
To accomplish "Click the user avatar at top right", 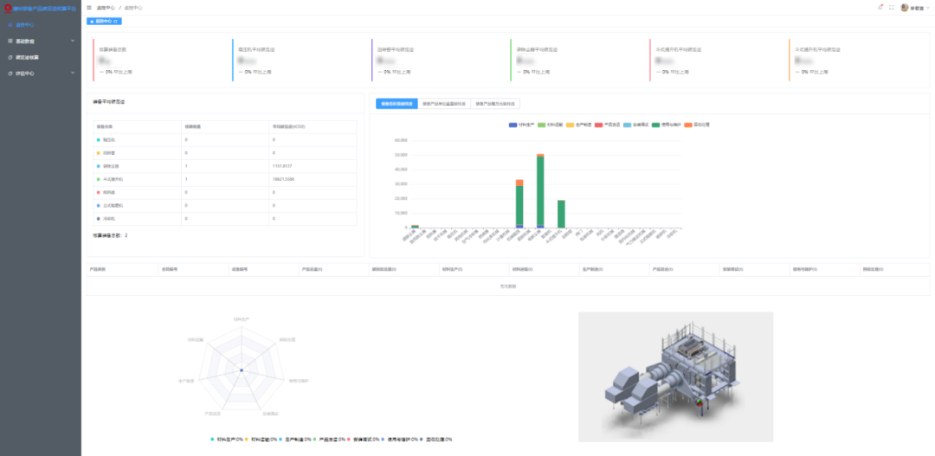I will click(x=905, y=7).
